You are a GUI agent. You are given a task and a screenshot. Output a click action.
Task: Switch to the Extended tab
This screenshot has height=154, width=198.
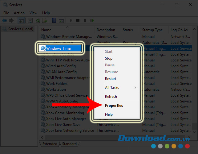[50, 144]
